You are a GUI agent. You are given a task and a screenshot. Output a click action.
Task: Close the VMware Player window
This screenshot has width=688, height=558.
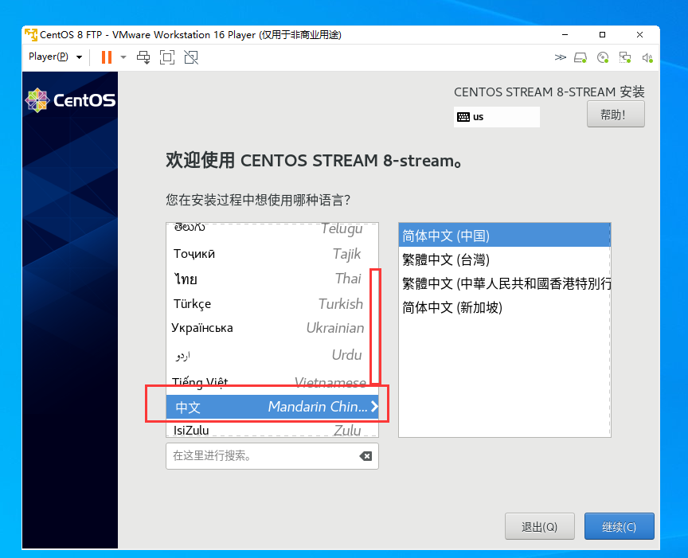(x=639, y=35)
